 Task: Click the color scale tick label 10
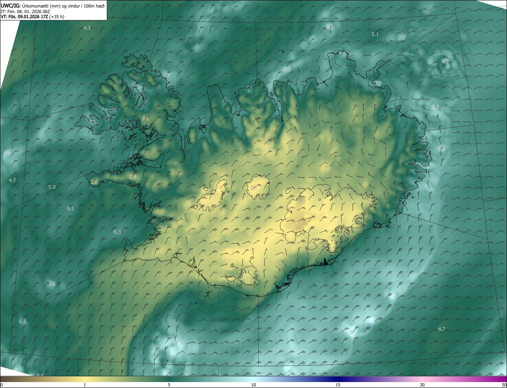(253, 385)
